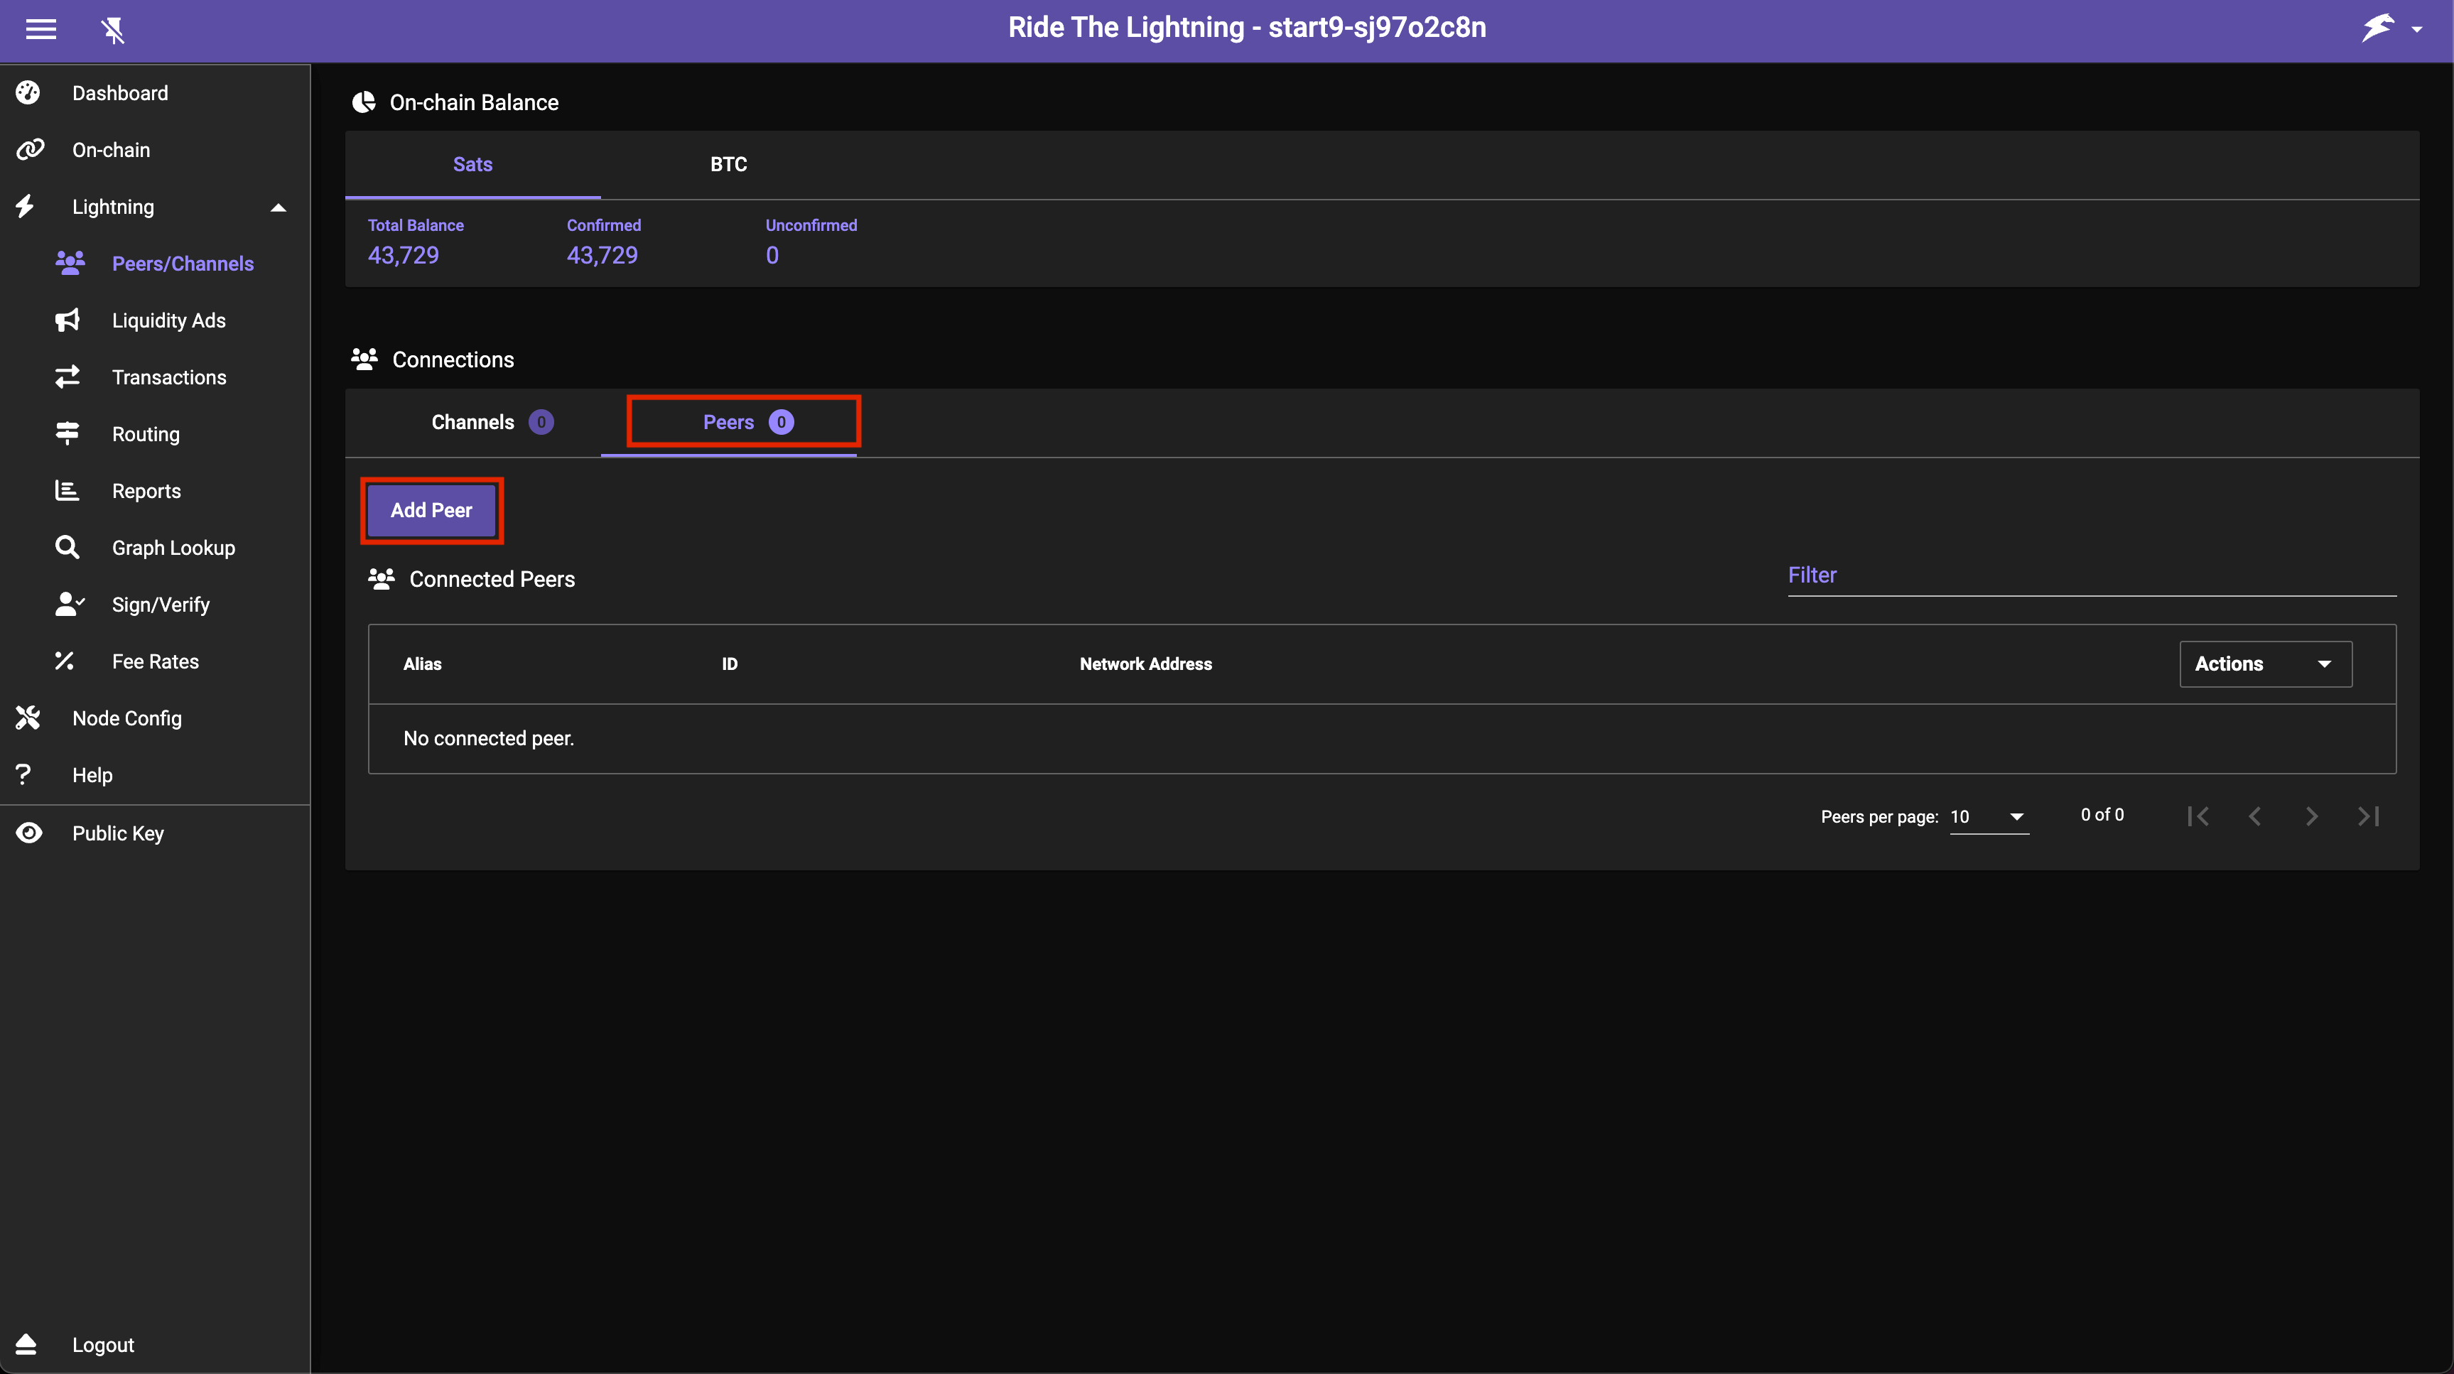
Task: Show Public Key via eye icon
Action: (30, 833)
